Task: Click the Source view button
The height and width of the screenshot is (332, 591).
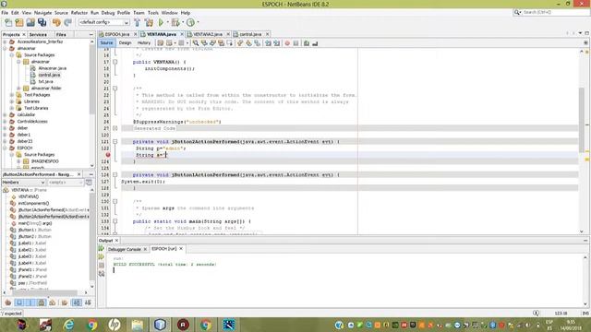Action: (107, 43)
